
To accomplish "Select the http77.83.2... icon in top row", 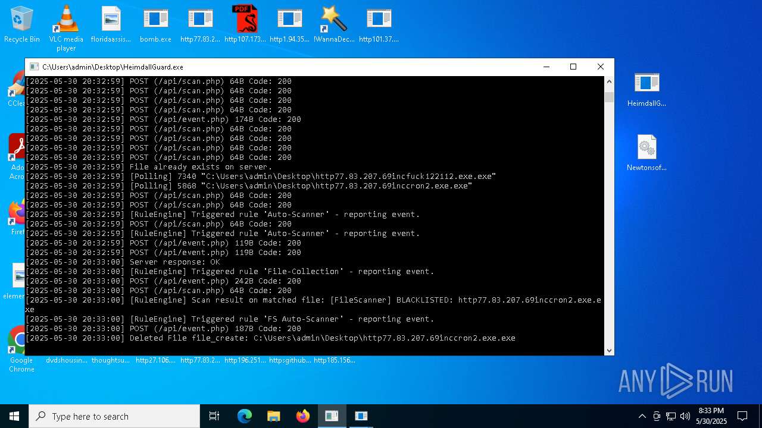I will click(x=200, y=24).
